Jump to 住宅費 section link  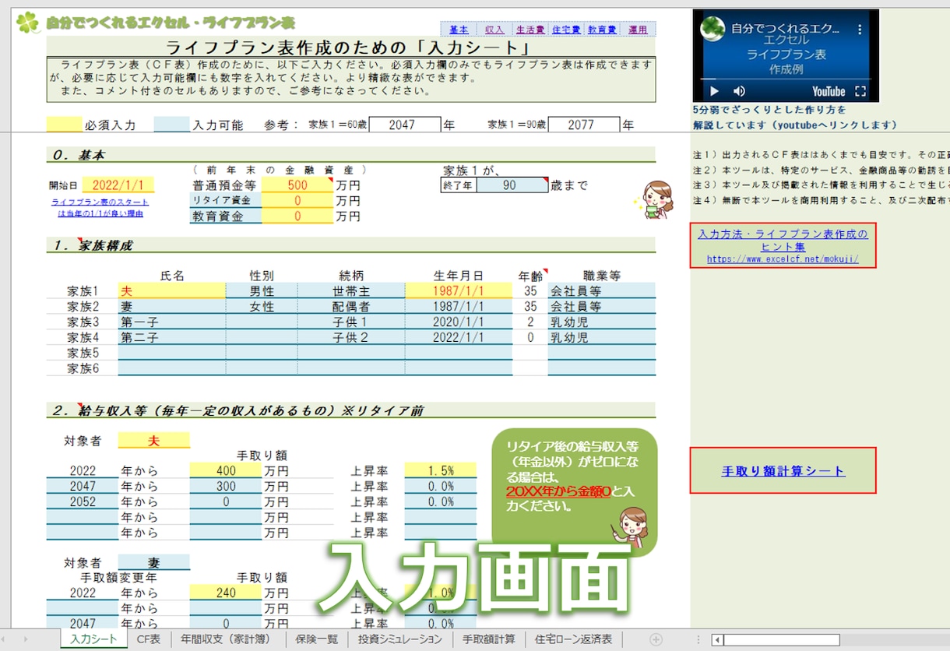coord(566,30)
